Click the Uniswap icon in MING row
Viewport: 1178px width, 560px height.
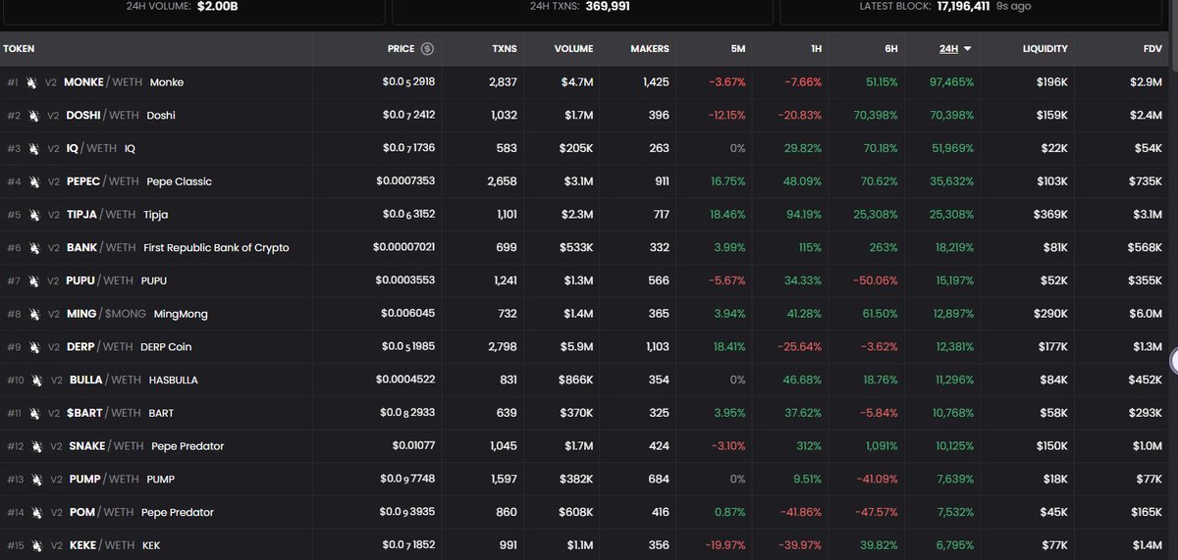tap(34, 314)
